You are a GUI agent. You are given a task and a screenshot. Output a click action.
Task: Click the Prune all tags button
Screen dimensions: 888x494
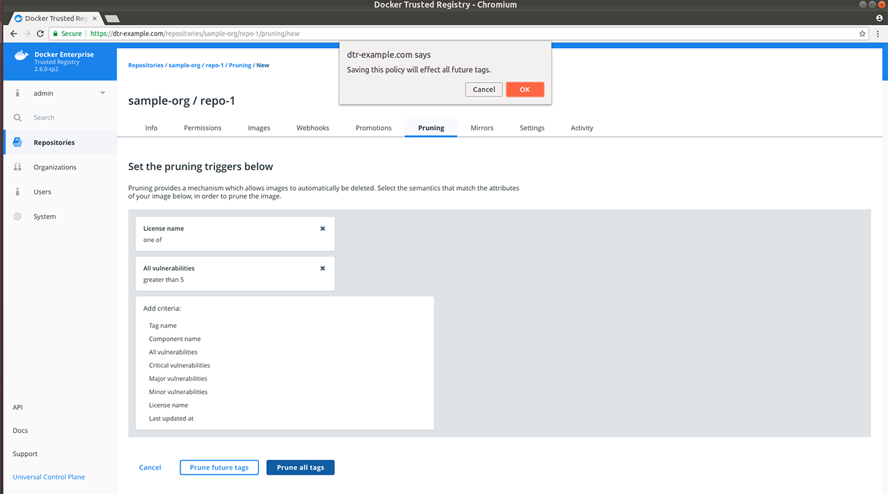(x=300, y=468)
